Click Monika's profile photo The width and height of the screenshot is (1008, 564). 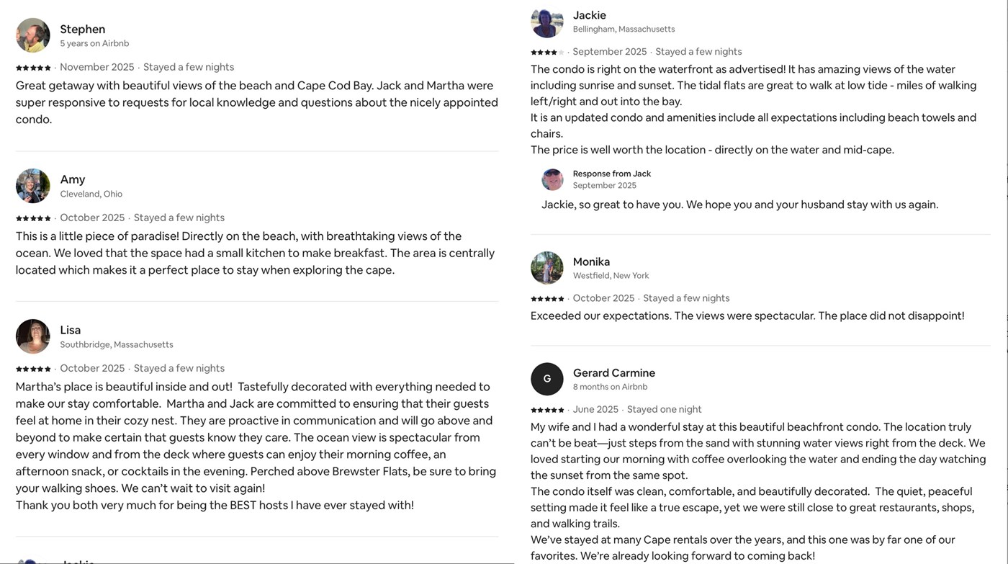[x=547, y=268]
